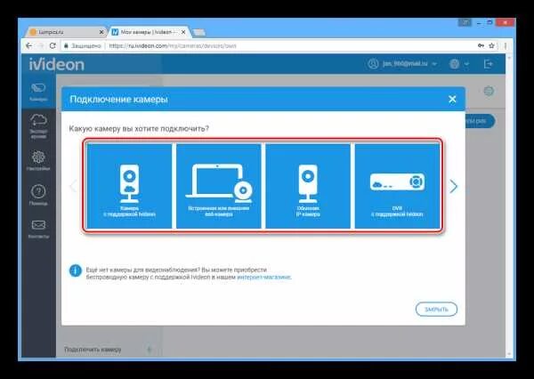Click the user avatar icon in header

point(373,64)
